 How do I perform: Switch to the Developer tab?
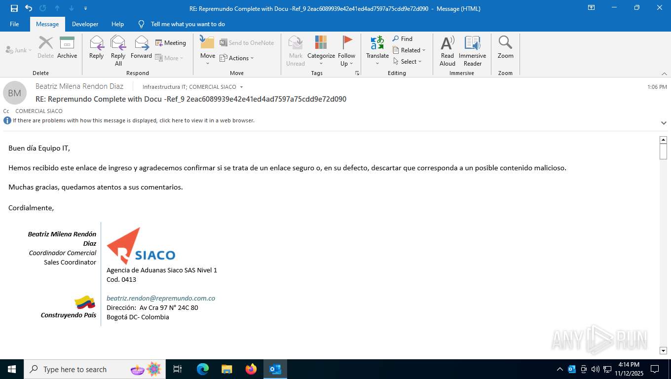click(85, 24)
